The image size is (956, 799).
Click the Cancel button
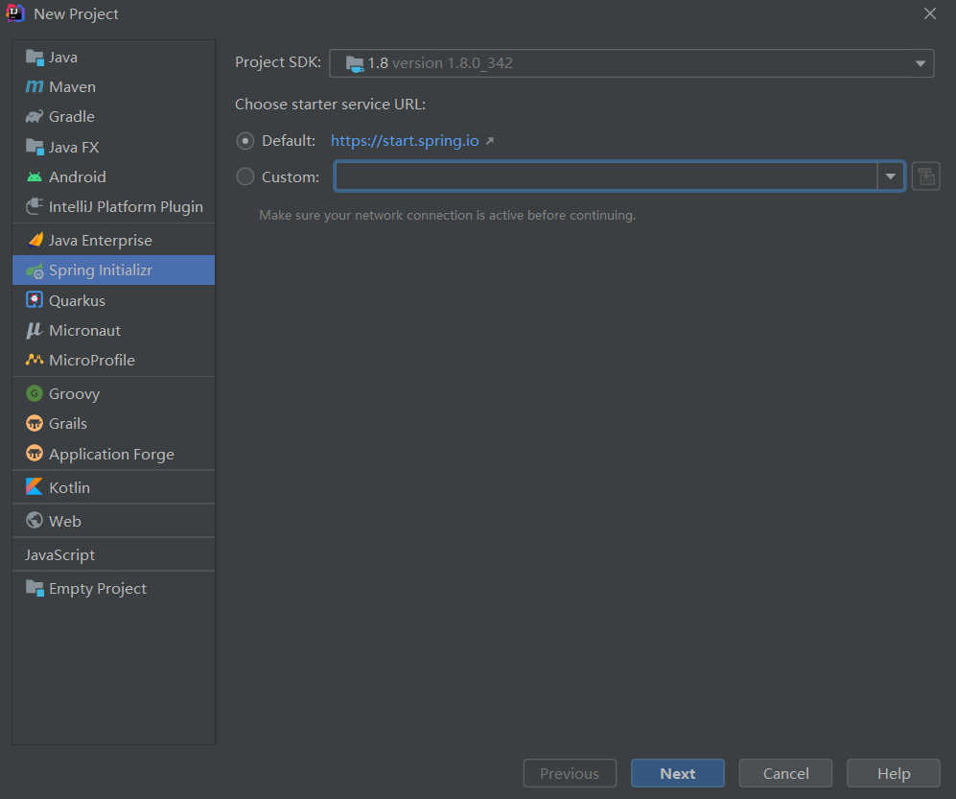(785, 773)
